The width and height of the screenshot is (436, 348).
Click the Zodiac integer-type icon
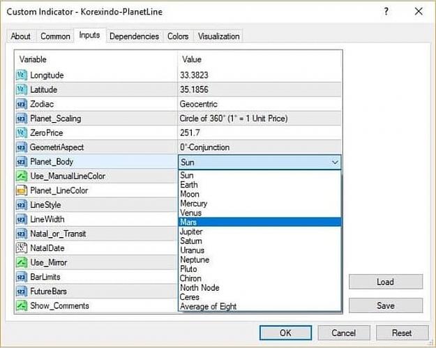pyautogui.click(x=22, y=104)
